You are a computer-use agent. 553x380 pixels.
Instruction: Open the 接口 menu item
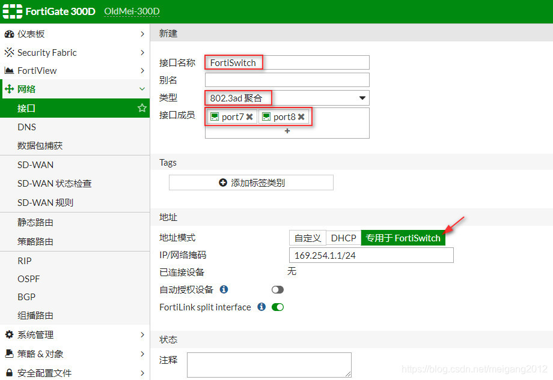click(x=75, y=108)
